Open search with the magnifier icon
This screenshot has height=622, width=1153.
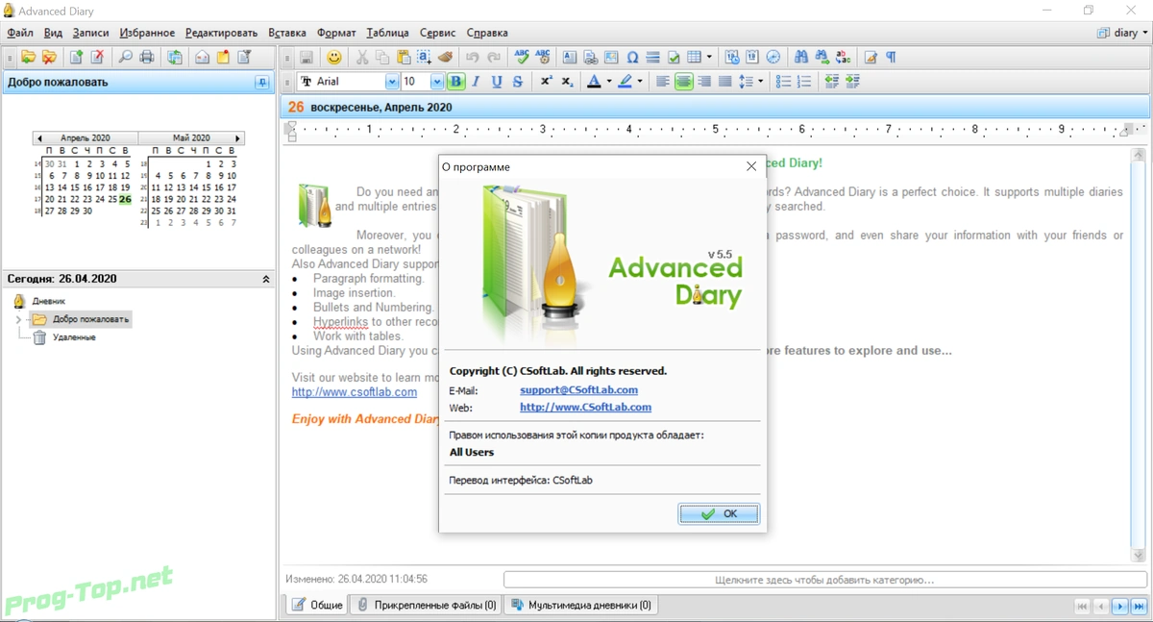click(x=126, y=58)
